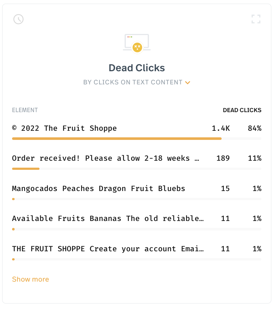This screenshot has width=275, height=309.
Task: Click the 15 count on Mangocados row
Action: click(x=225, y=188)
